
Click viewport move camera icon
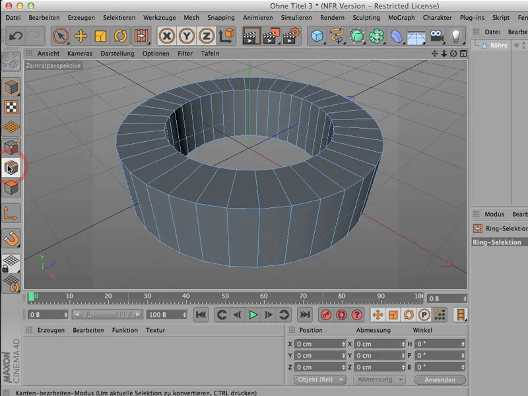point(434,53)
